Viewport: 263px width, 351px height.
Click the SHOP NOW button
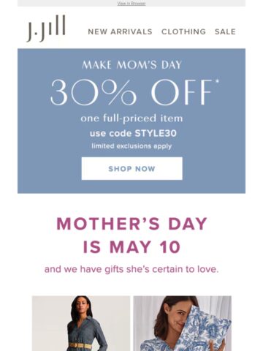tap(131, 169)
